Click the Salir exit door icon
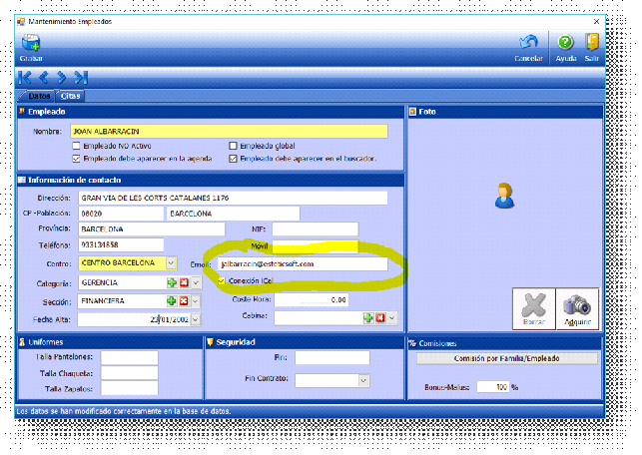The height and width of the screenshot is (455, 642). [592, 44]
